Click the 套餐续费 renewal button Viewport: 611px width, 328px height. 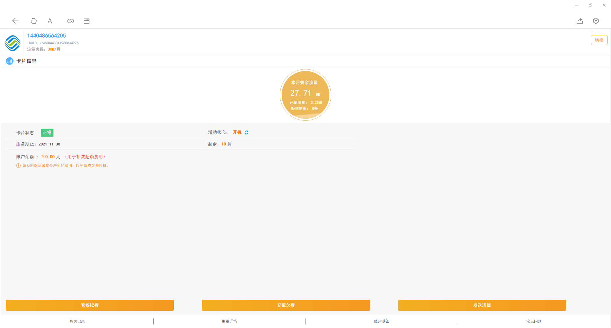(90, 305)
